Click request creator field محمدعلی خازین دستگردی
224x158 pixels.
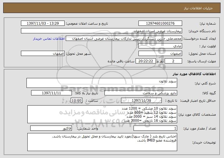click(x=124, y=39)
